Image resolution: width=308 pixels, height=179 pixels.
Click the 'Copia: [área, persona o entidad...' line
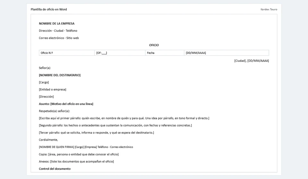click(79, 154)
